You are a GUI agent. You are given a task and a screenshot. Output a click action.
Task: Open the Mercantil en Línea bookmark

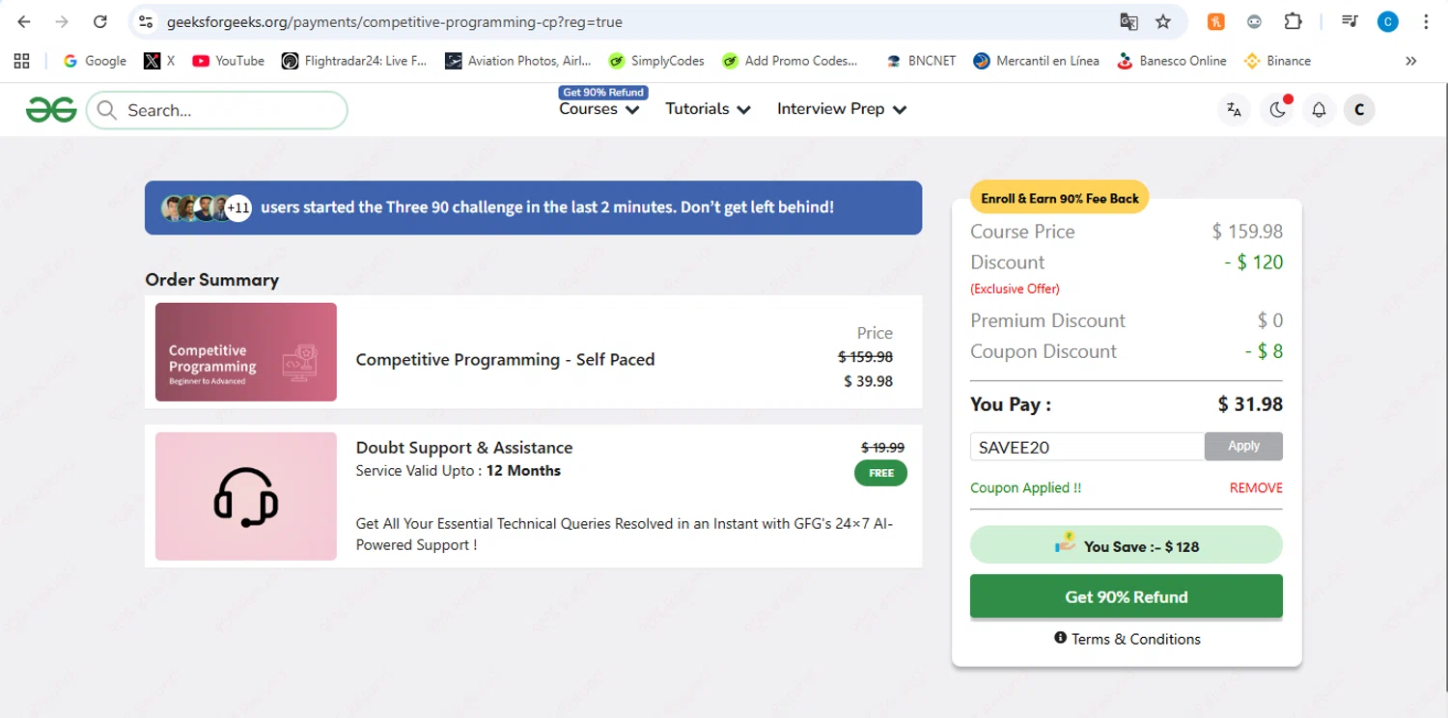point(1036,61)
